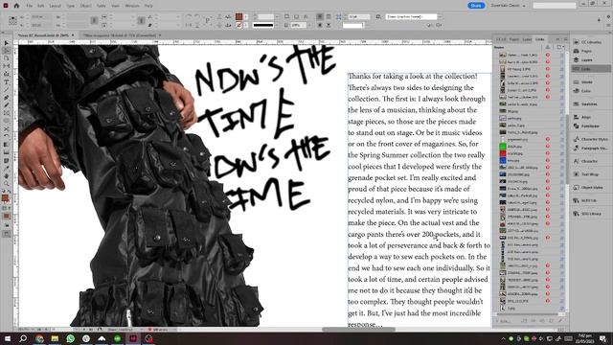Viewport: 613px width, 345px height.
Task: Open the Window menu
Action: [132, 6]
